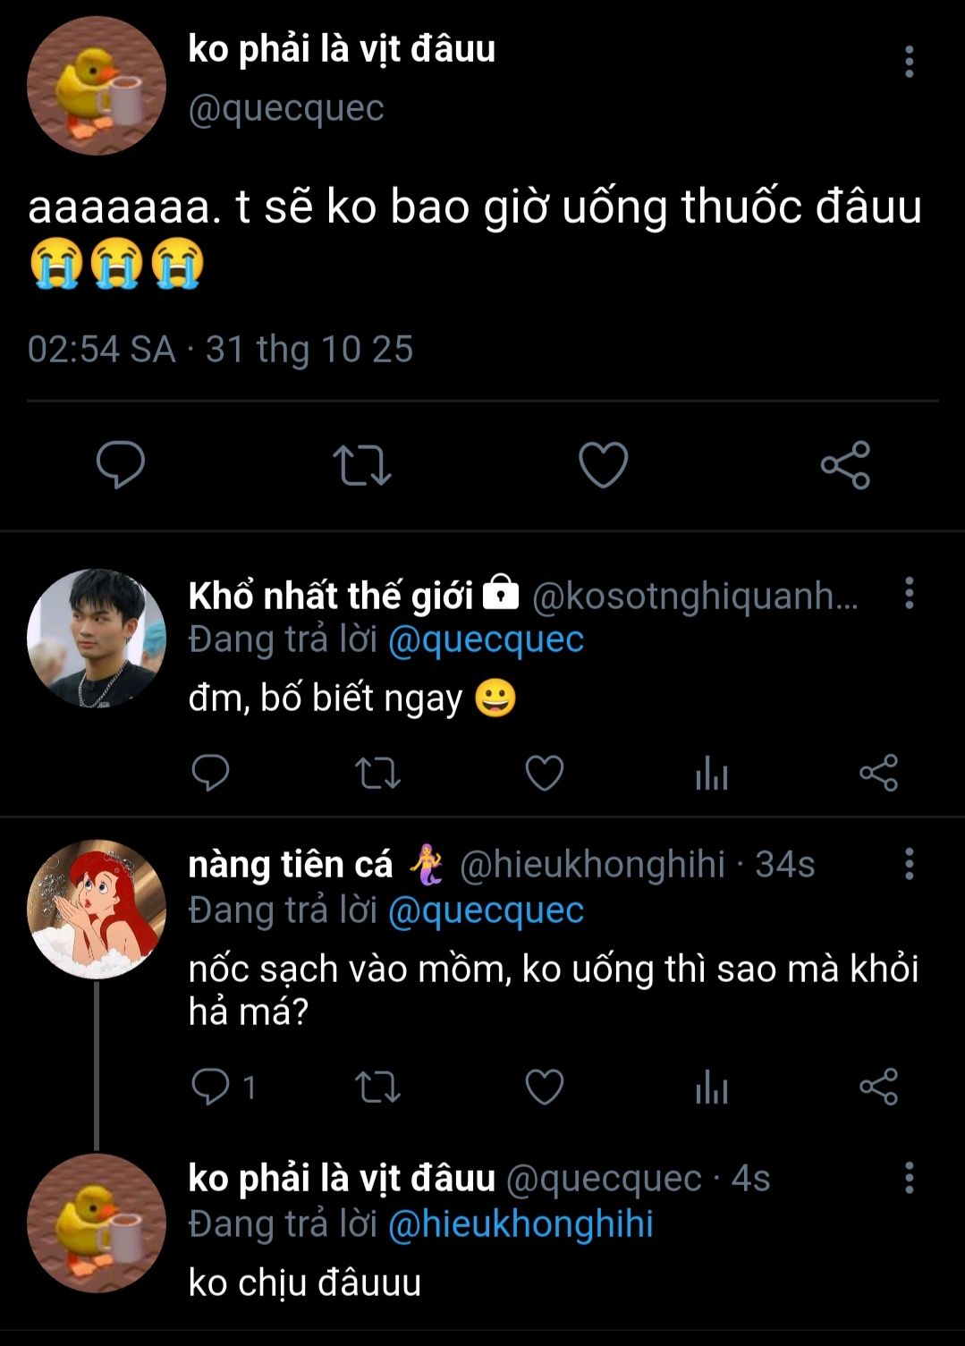The width and height of the screenshot is (965, 1346).
Task: Retweet the main tweet about uống thuốc
Action: (361, 465)
